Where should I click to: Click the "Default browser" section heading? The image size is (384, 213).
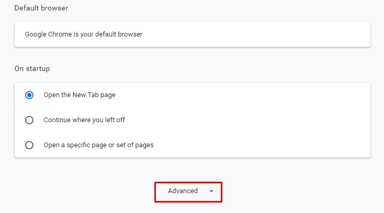[41, 8]
